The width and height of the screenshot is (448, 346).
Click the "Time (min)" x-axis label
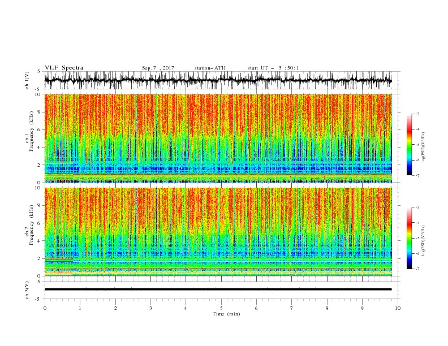click(226, 314)
